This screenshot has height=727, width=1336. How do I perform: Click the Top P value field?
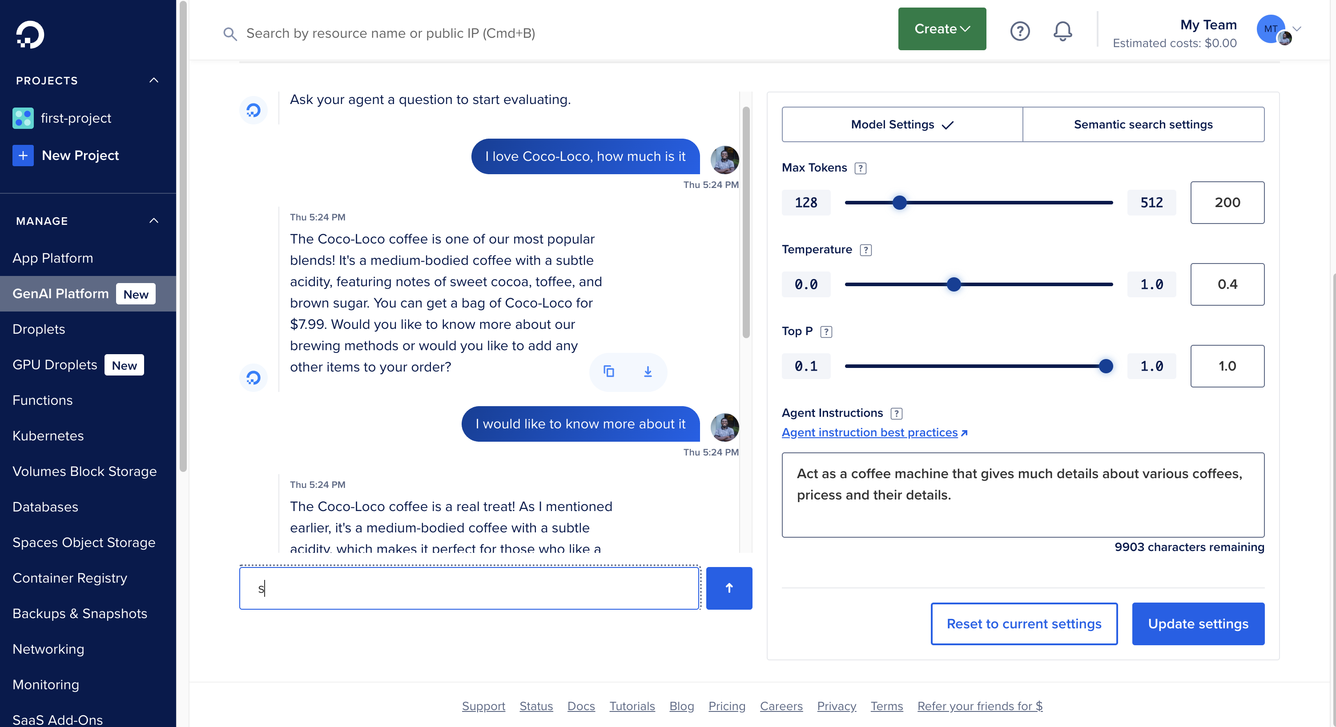pos(1227,366)
